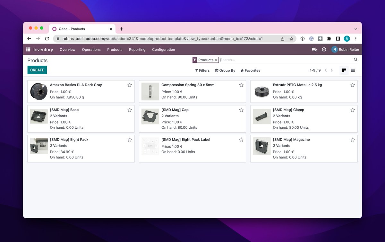Close the Odoo - Products tab
385x242 pixels.
coord(111,29)
